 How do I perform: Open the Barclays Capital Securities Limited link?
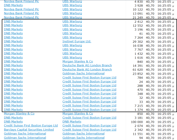point(29,130)
